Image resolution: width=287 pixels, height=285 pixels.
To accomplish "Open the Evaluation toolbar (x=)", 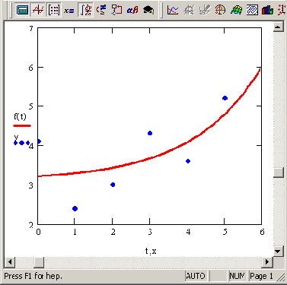I will tap(69, 10).
